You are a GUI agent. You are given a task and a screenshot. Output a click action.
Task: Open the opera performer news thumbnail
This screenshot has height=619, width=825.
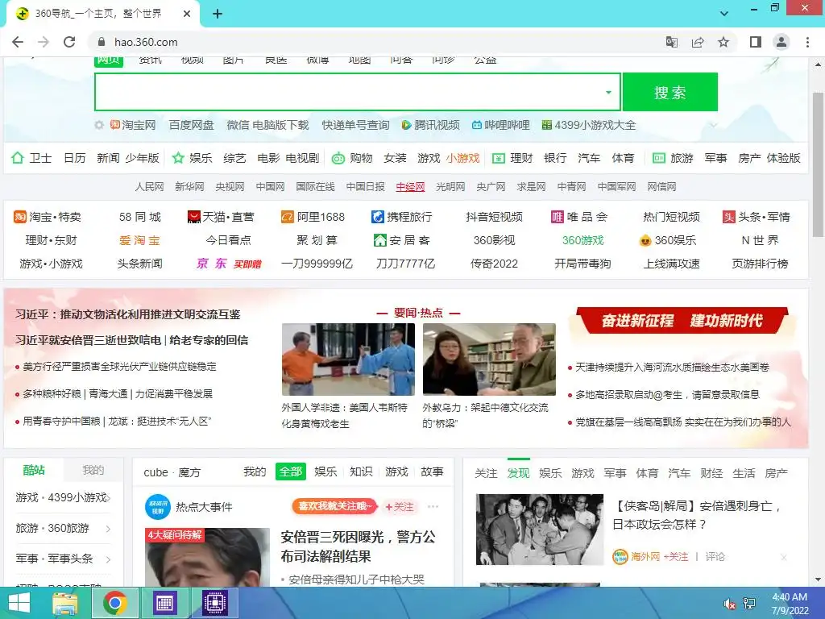348,359
